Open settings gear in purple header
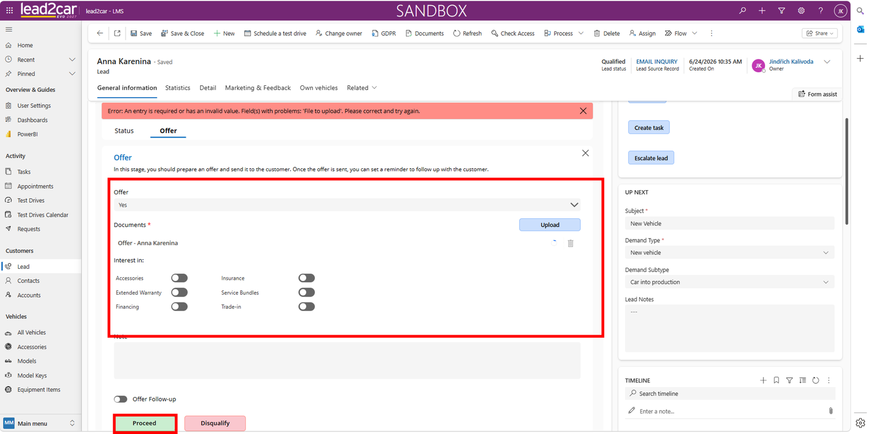The width and height of the screenshot is (870, 434). (801, 10)
